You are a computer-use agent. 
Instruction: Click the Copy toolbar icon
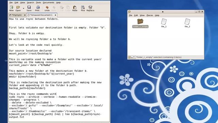[68, 8]
